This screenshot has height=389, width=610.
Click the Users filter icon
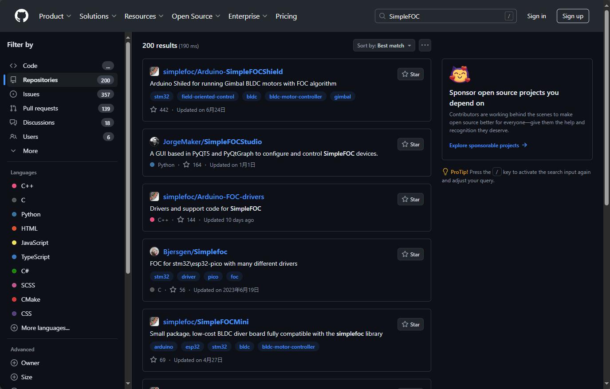click(x=13, y=137)
